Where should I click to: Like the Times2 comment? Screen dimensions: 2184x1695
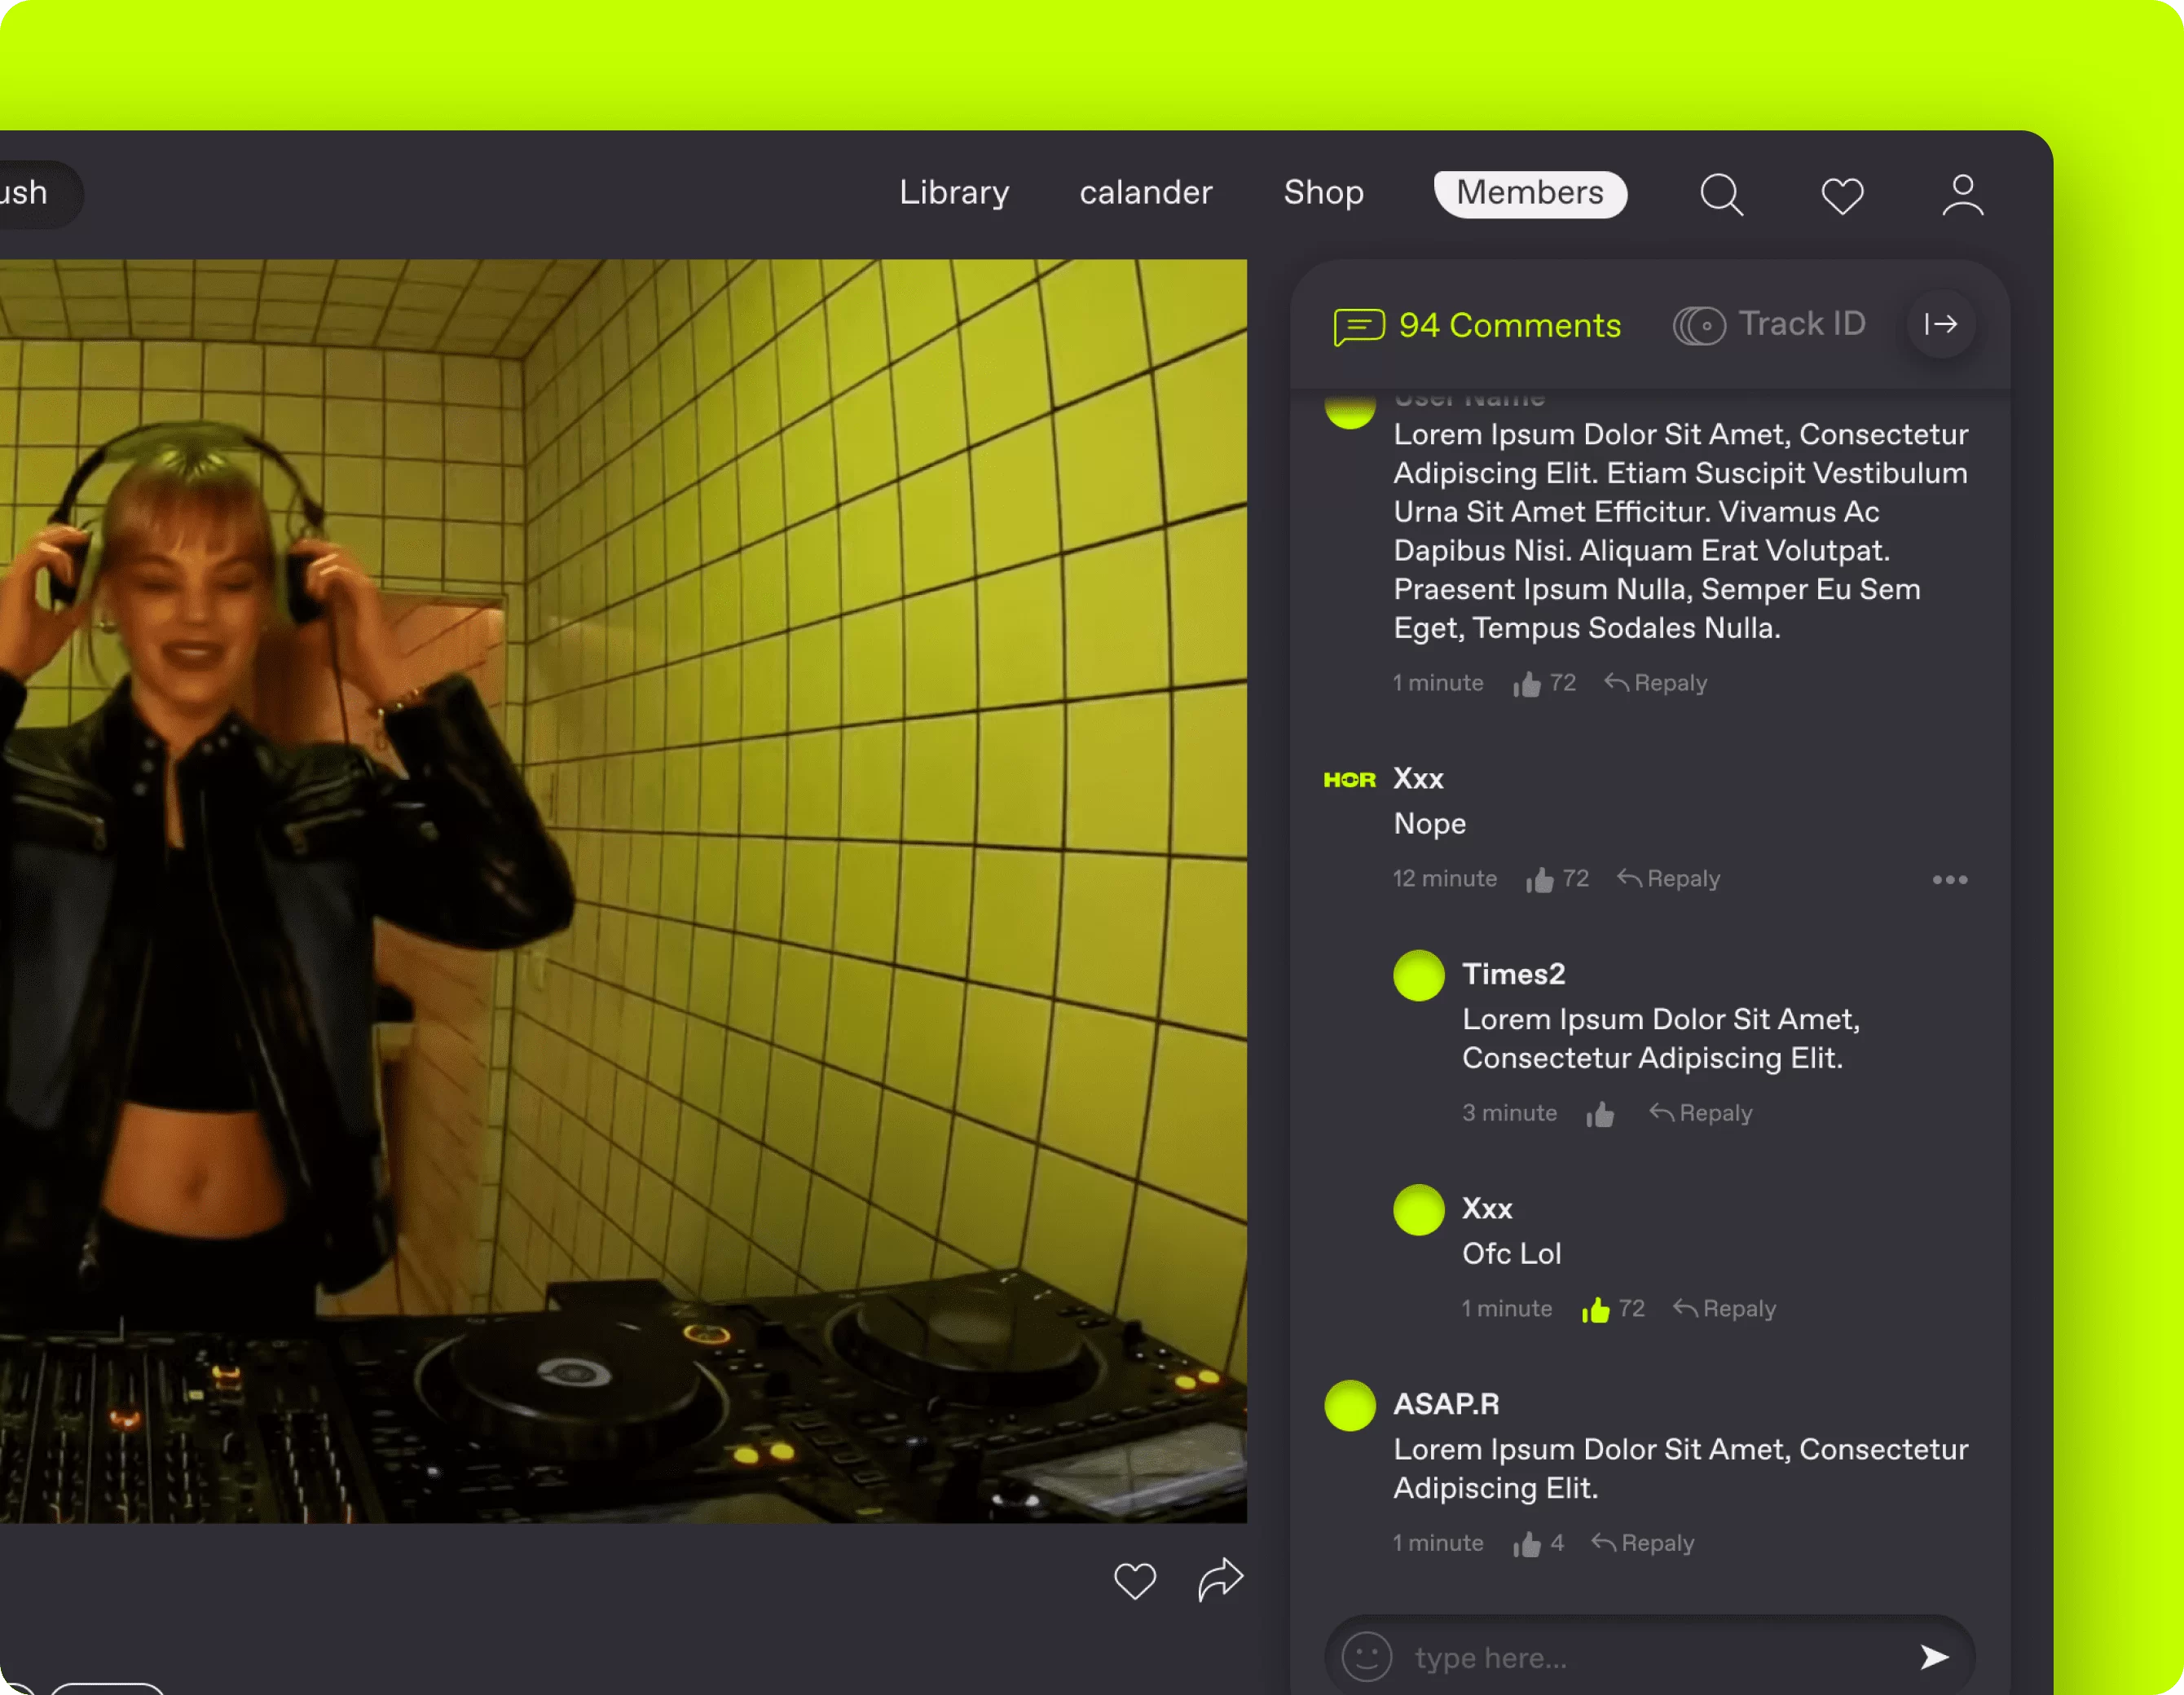[x=1600, y=1114]
